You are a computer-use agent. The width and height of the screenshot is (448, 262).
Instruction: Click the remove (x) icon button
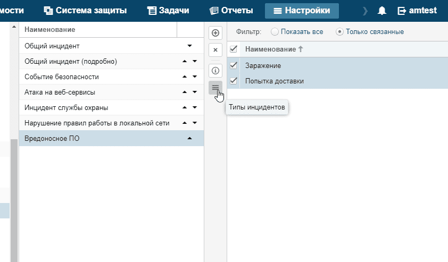(x=215, y=50)
